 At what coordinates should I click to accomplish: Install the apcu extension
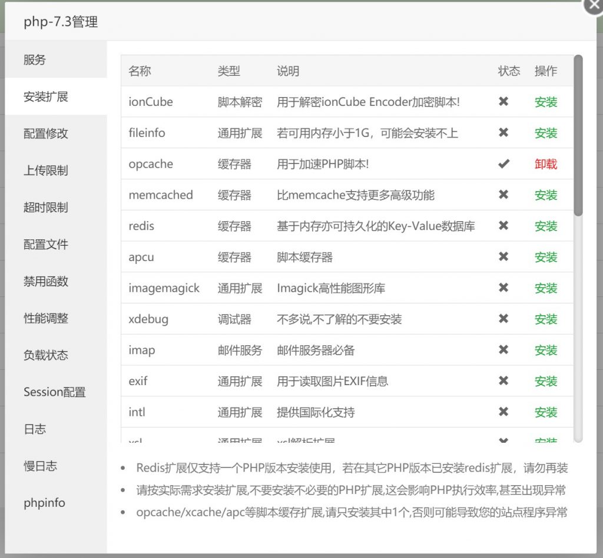(545, 257)
